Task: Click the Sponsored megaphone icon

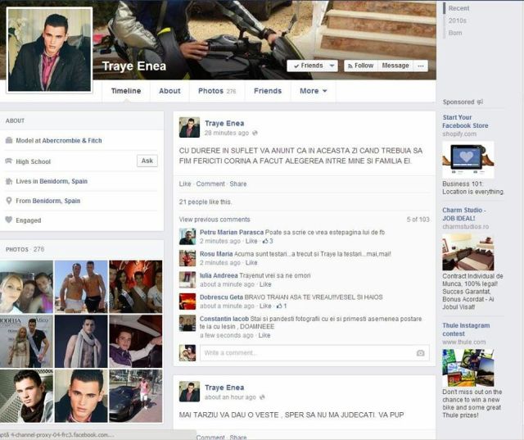Action: (x=480, y=102)
